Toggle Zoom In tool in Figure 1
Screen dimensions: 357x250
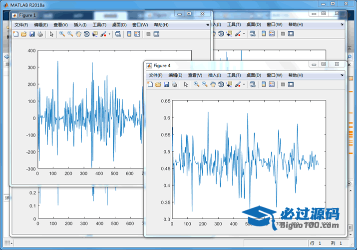(x=62, y=34)
